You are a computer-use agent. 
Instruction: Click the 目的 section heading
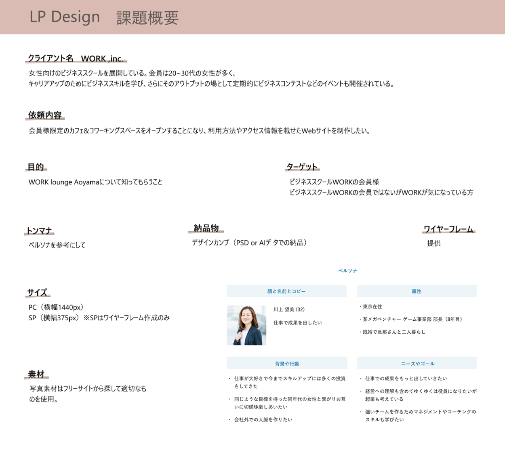coord(36,167)
